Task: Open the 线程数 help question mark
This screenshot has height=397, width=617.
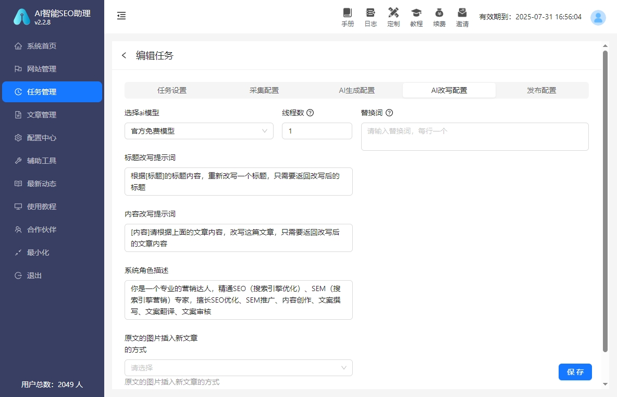Action: tap(310, 112)
